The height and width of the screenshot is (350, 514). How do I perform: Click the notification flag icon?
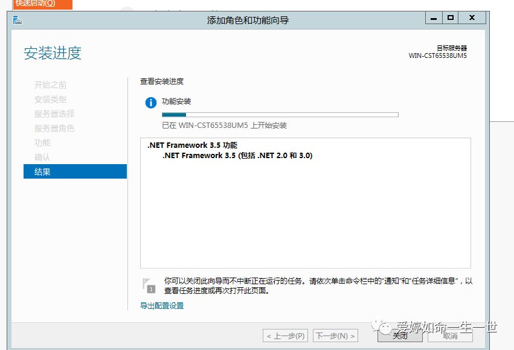click(149, 285)
